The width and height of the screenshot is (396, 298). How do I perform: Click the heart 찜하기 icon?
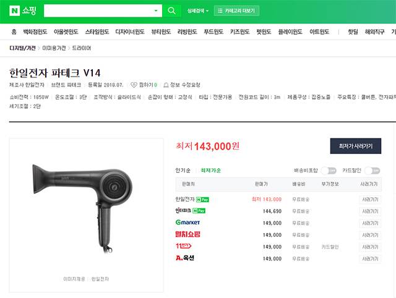(x=134, y=85)
